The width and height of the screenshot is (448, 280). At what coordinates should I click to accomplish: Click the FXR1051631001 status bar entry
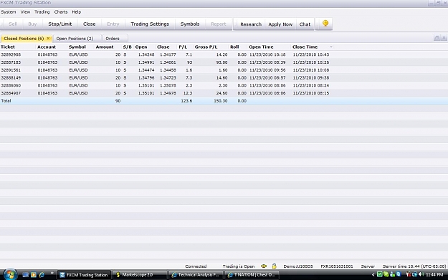337,266
